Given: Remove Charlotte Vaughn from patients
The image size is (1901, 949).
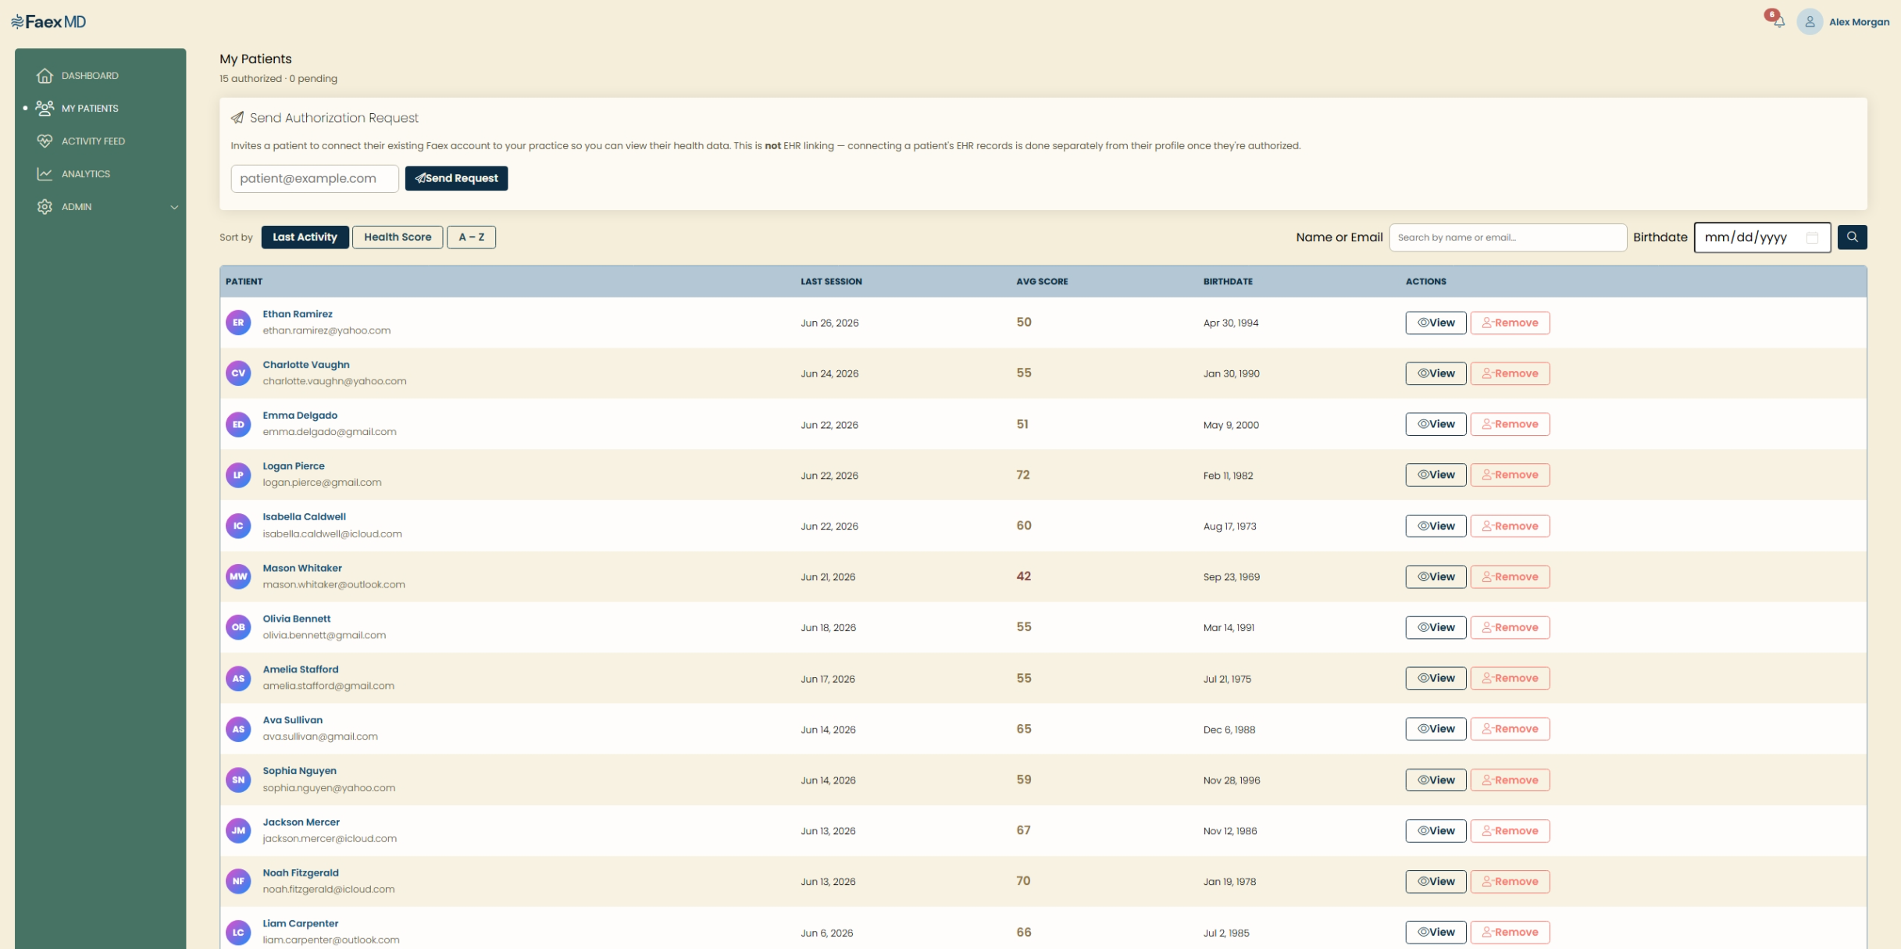Looking at the screenshot, I should point(1510,373).
